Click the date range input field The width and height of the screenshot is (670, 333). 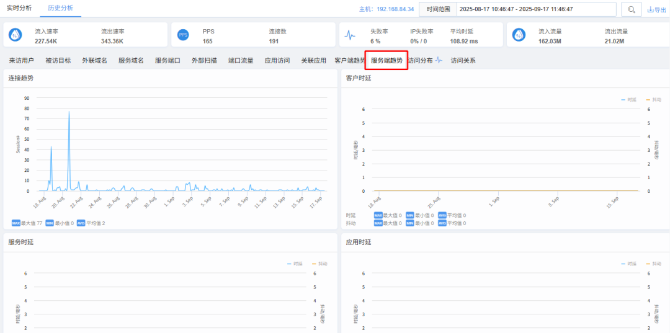coord(536,9)
